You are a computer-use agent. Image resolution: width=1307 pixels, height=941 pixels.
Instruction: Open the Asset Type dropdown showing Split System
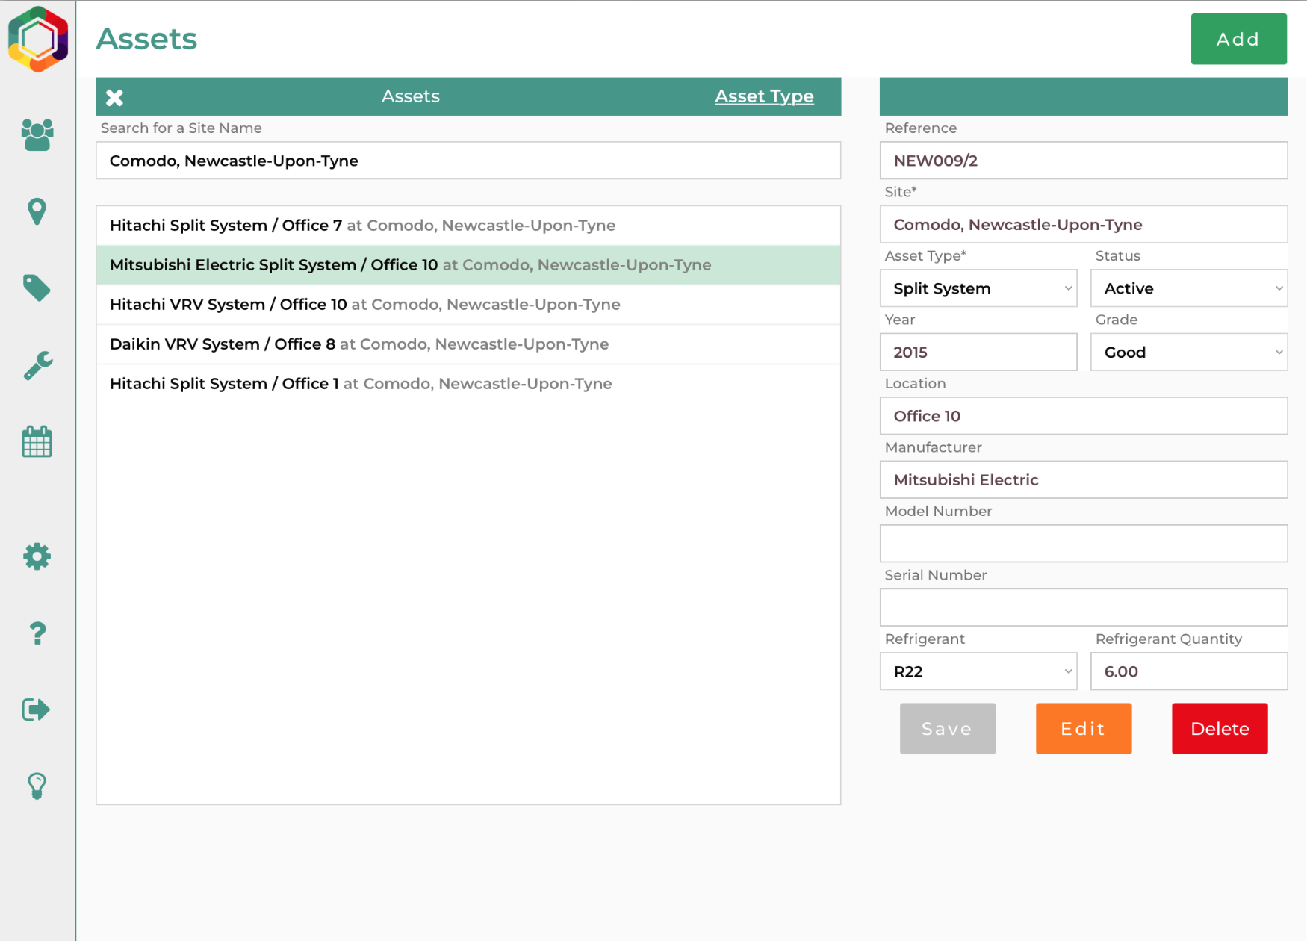pyautogui.click(x=978, y=288)
